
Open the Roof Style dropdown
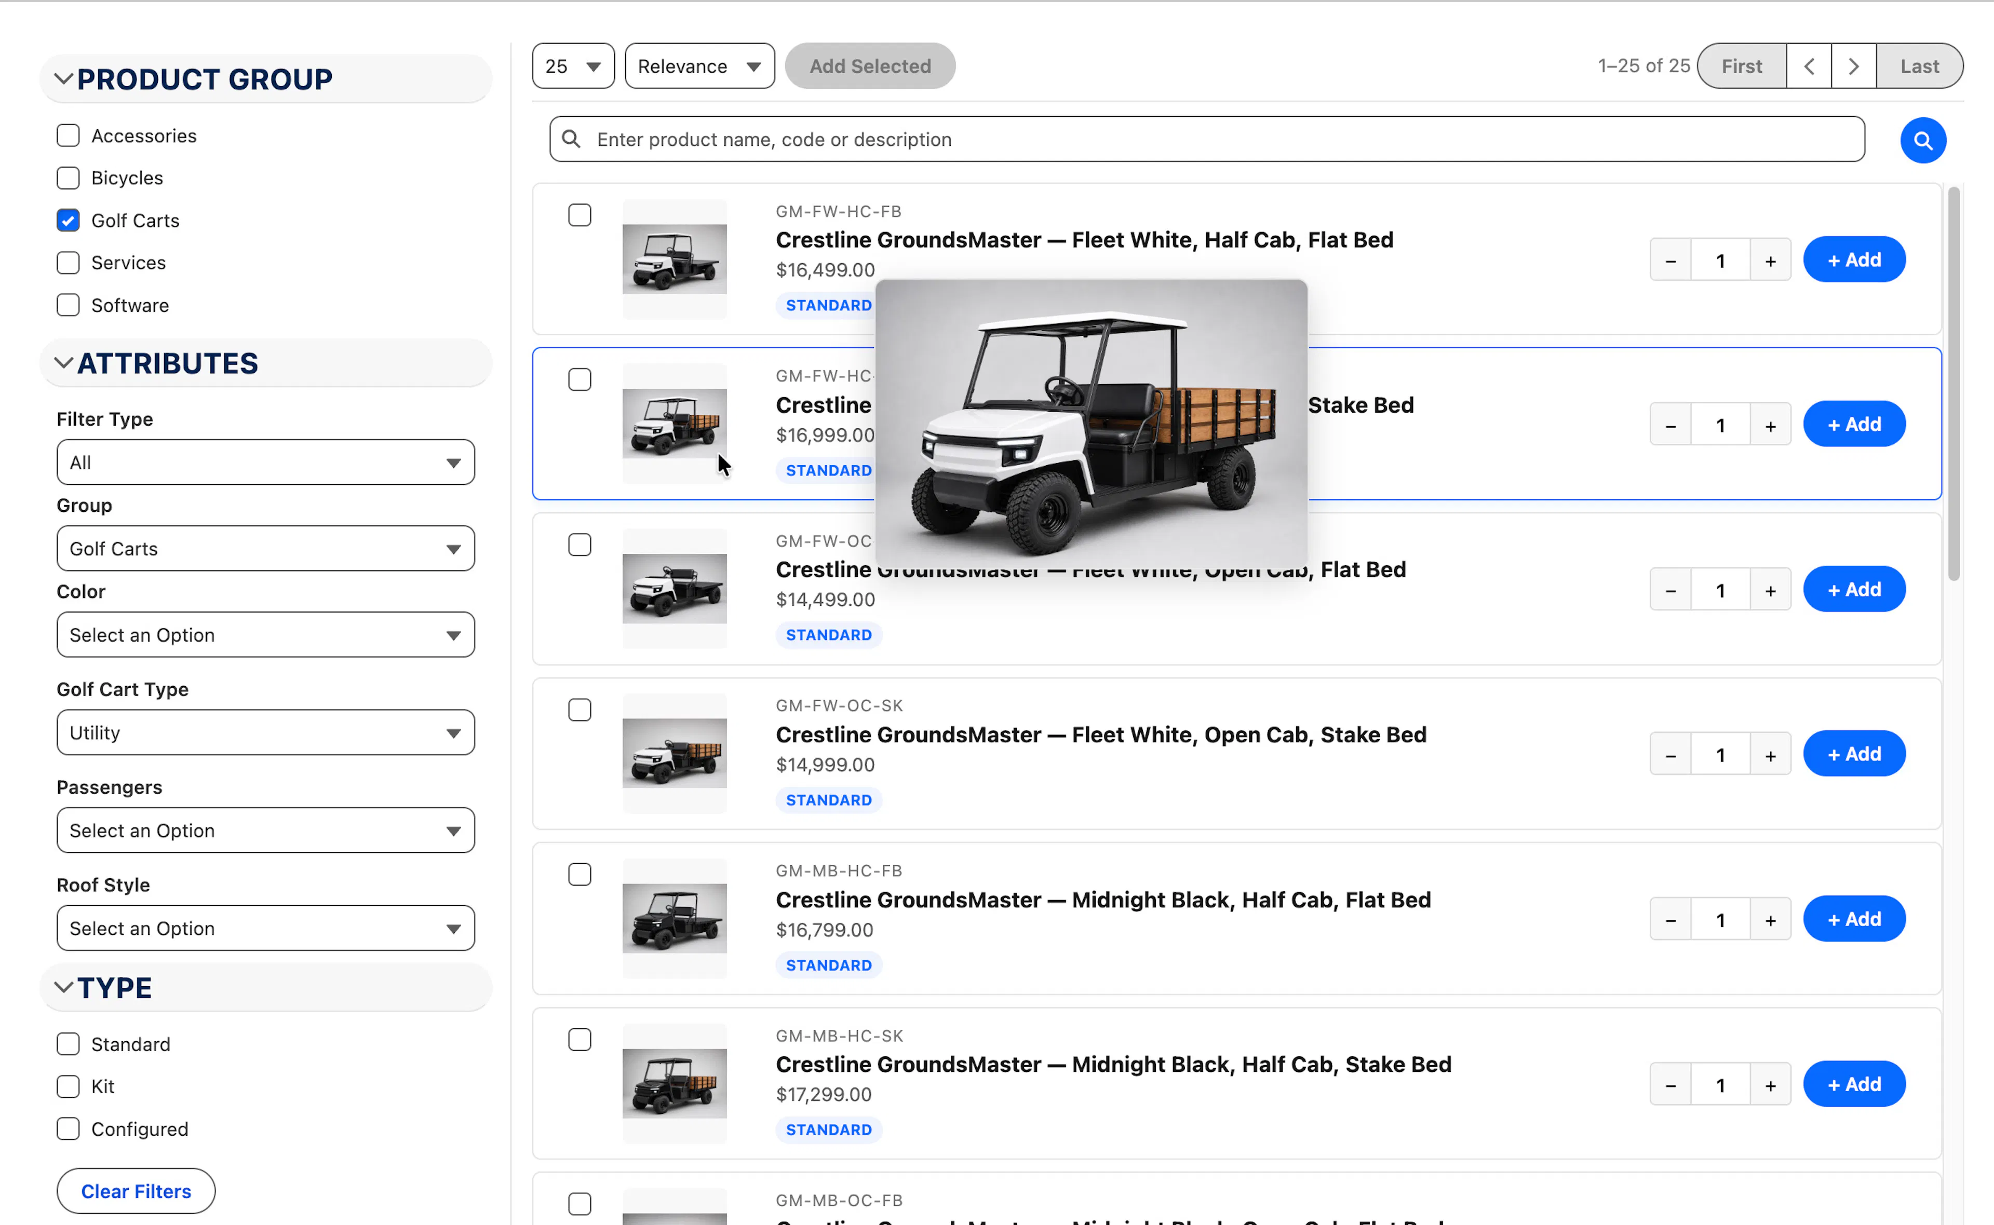[266, 929]
